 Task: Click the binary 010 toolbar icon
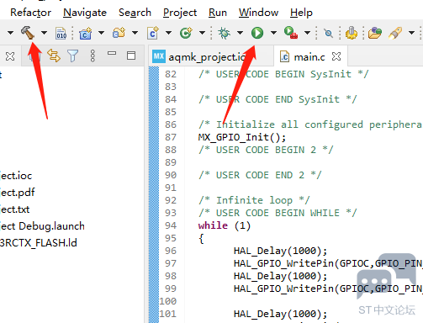click(x=61, y=33)
